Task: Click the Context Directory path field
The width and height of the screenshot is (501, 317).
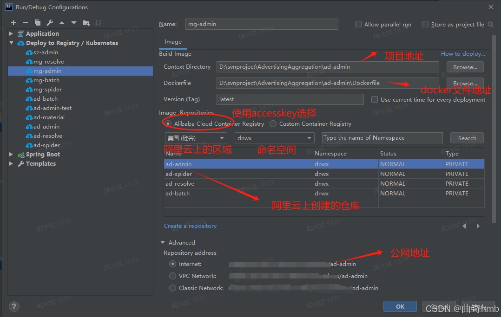Action: pyautogui.click(x=328, y=67)
